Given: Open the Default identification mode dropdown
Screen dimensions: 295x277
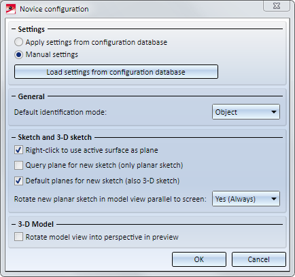Looking at the screenshot, I should pyautogui.click(x=246, y=112).
